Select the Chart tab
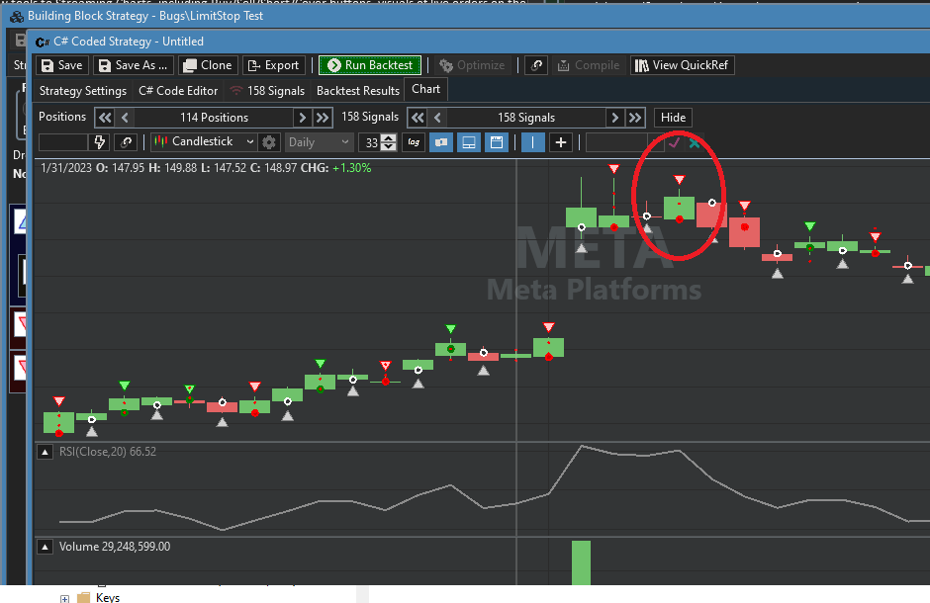This screenshot has width=930, height=603. [425, 89]
